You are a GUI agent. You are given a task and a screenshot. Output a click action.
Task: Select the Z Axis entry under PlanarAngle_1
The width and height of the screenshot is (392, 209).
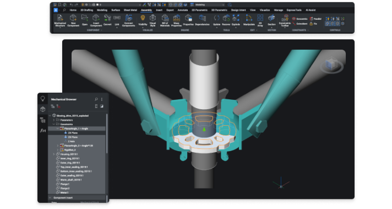71,141
